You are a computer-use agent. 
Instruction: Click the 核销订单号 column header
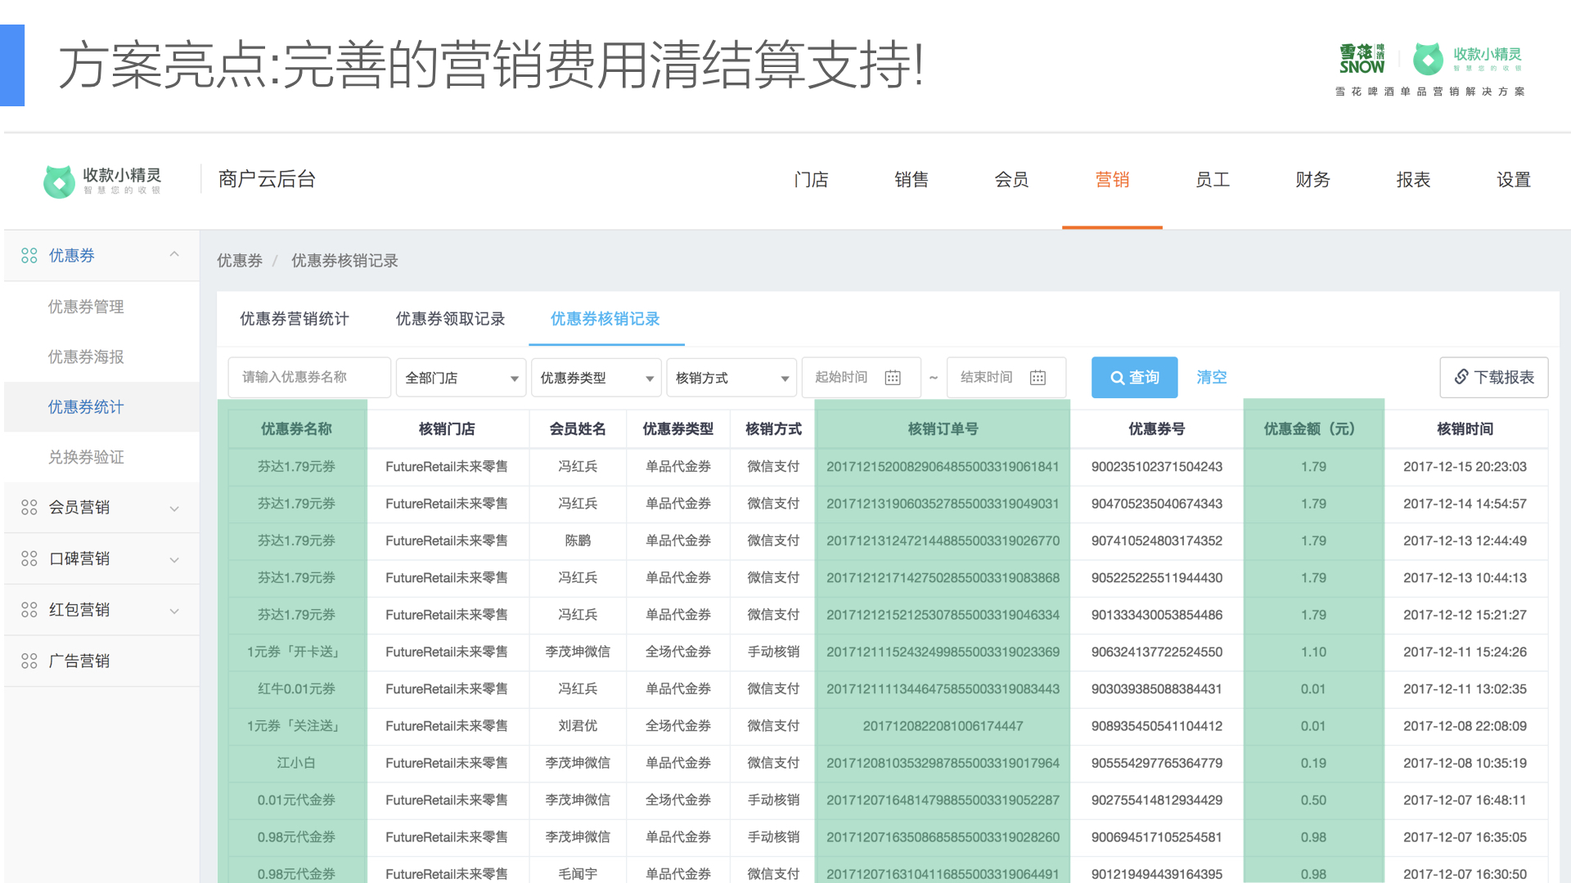[943, 429]
